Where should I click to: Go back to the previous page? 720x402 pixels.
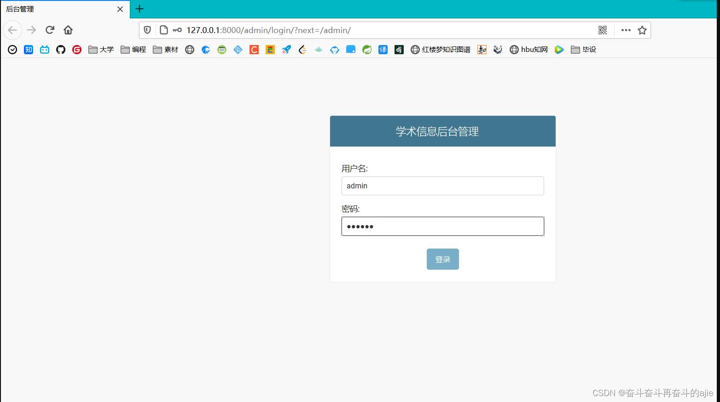tap(12, 30)
